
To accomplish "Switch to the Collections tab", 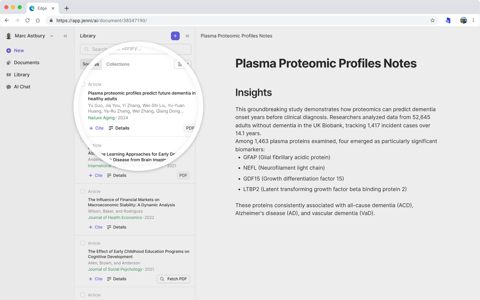I will [118, 64].
